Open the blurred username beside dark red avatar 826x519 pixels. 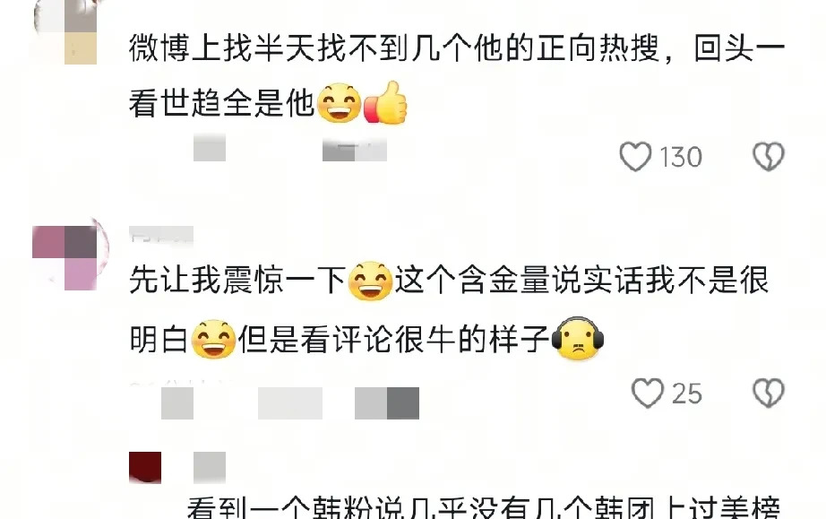point(210,467)
